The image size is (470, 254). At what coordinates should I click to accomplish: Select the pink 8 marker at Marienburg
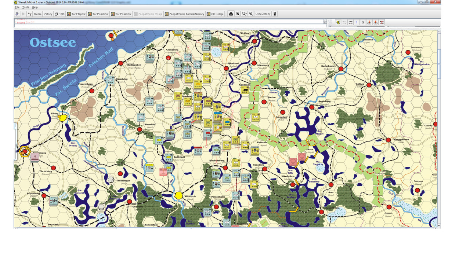coord(35,157)
